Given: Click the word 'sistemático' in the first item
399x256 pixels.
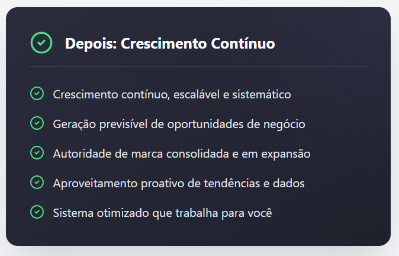Looking at the screenshot, I should click(x=262, y=94).
